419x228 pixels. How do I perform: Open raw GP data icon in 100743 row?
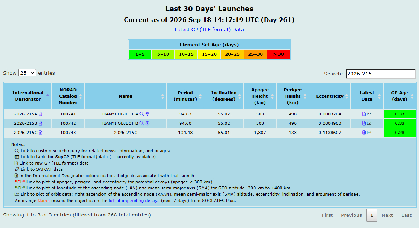364,133
